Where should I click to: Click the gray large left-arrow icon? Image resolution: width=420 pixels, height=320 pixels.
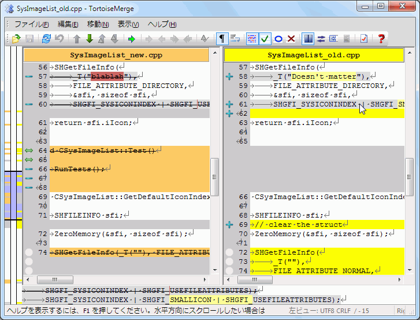pos(187,39)
